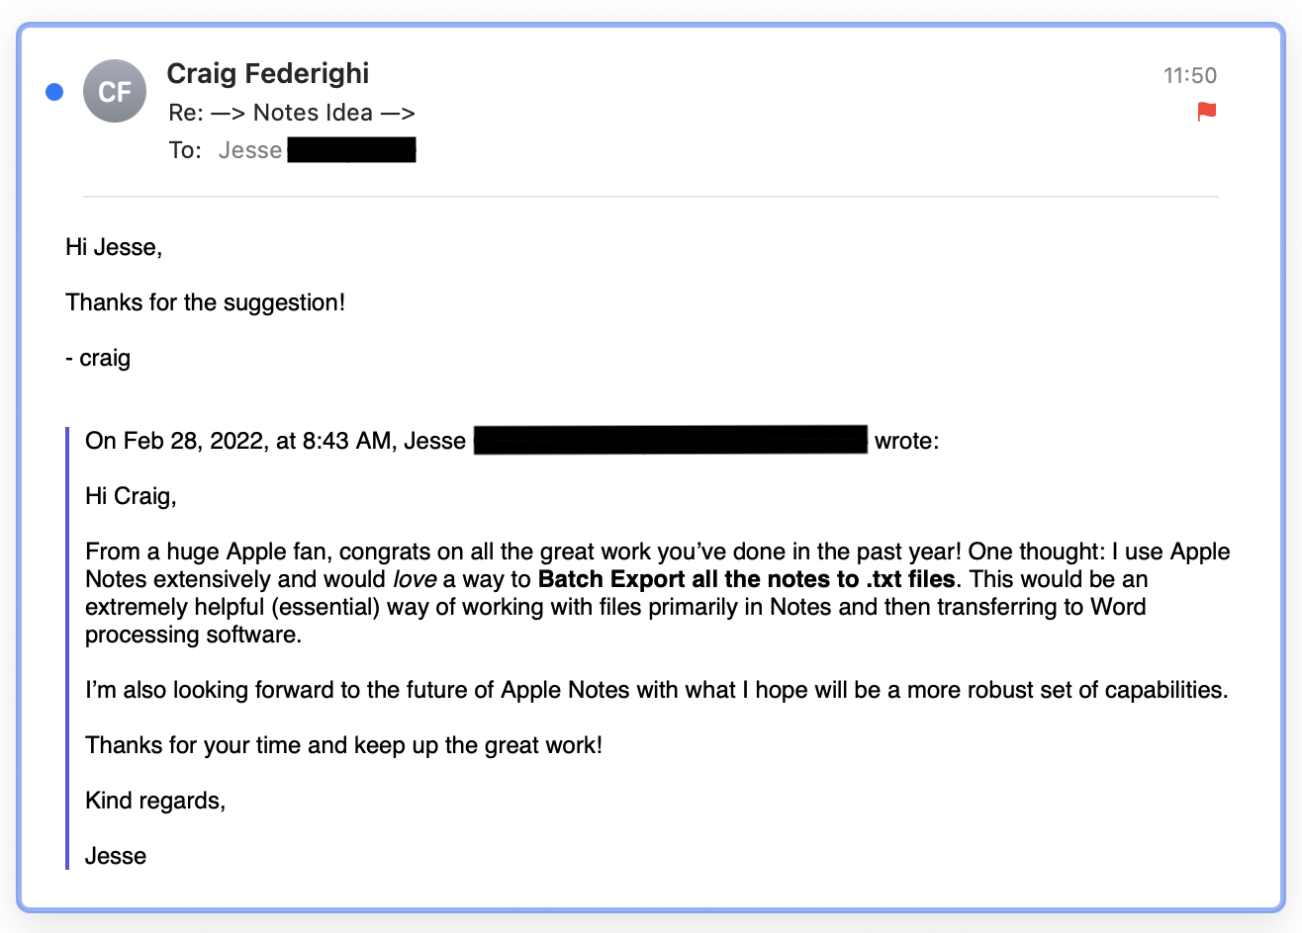Screen dimensions: 1302x933
Task: Select the subject line Re: Notes Idea
Action: coord(291,113)
